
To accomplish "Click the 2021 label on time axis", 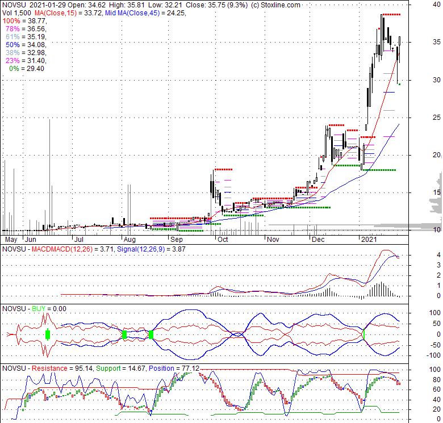I will 369,240.
